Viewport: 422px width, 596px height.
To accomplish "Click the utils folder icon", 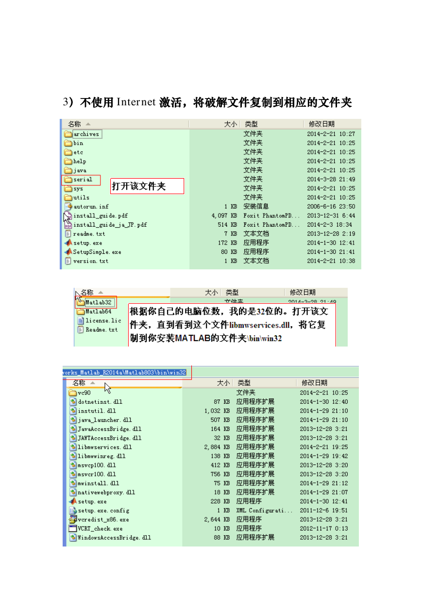I will pos(68,198).
